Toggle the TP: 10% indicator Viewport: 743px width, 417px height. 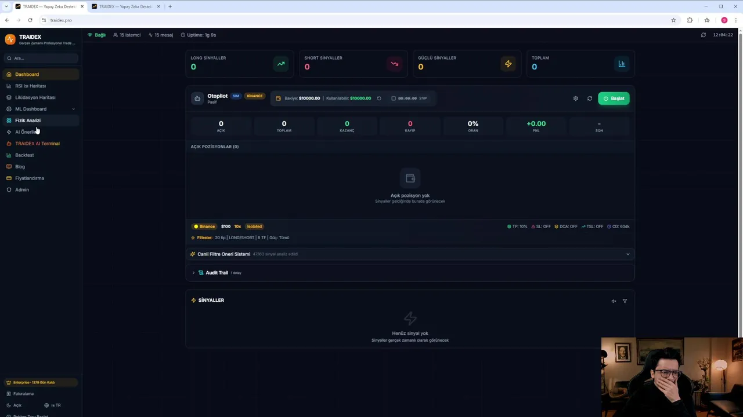tap(517, 226)
